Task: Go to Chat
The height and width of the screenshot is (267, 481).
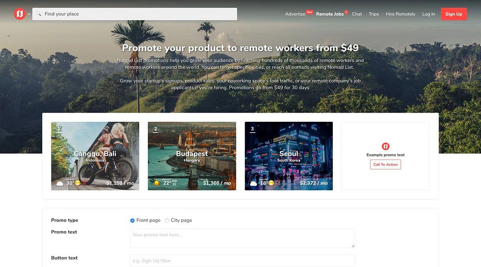Action: point(357,14)
